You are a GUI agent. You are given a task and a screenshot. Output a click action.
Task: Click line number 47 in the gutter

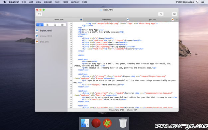point(71,89)
